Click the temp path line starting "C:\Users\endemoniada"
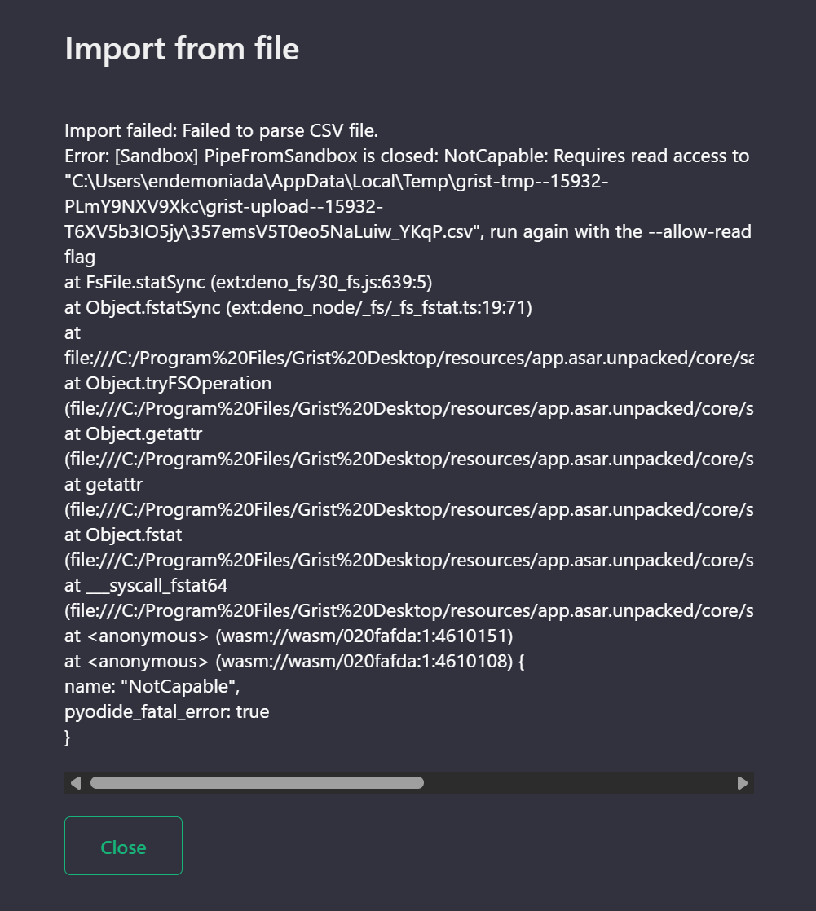Image resolution: width=816 pixels, height=911 pixels. (337, 181)
